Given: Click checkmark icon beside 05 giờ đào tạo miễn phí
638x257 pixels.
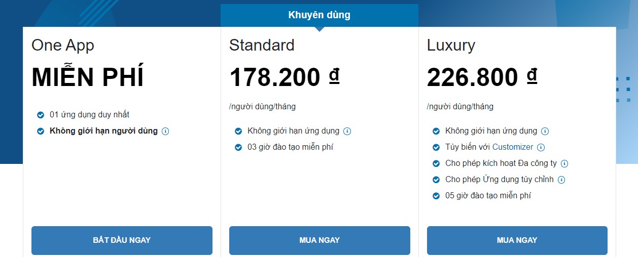Looking at the screenshot, I should coord(436,196).
